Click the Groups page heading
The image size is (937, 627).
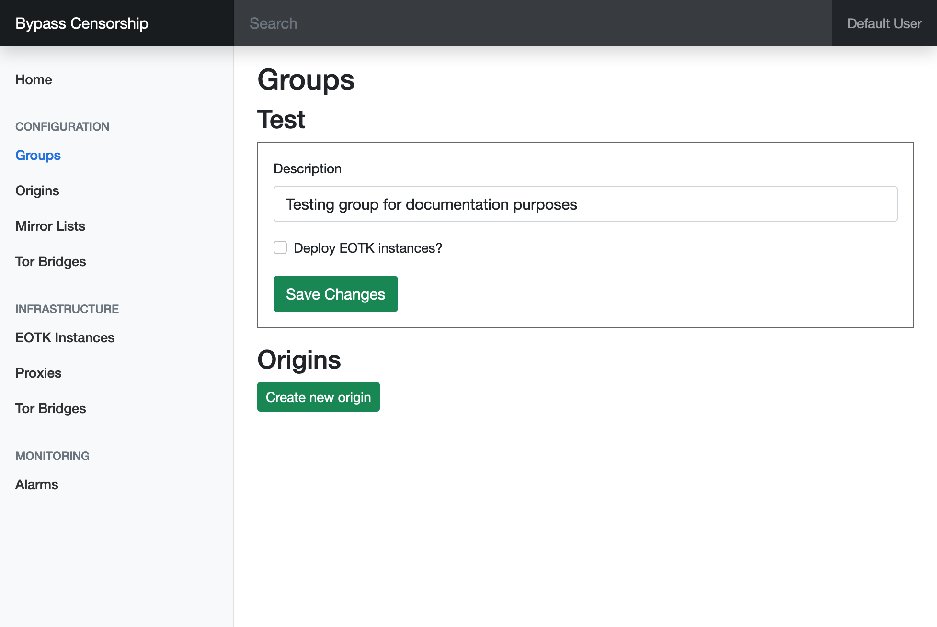point(306,79)
